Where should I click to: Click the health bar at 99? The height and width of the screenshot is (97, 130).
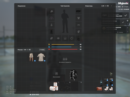[64, 49]
